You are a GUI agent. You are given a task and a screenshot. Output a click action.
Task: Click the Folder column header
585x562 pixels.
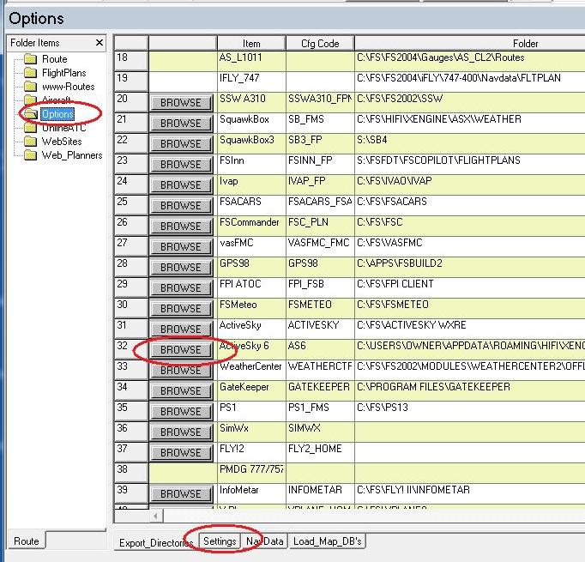coord(470,43)
